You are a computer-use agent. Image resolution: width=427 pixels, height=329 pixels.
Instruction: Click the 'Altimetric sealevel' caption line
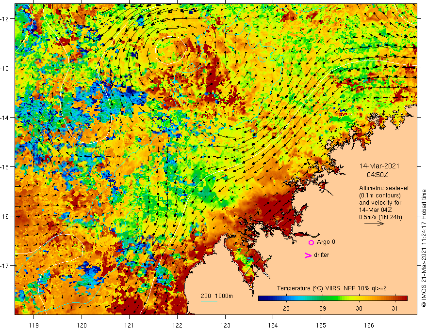(x=384, y=188)
